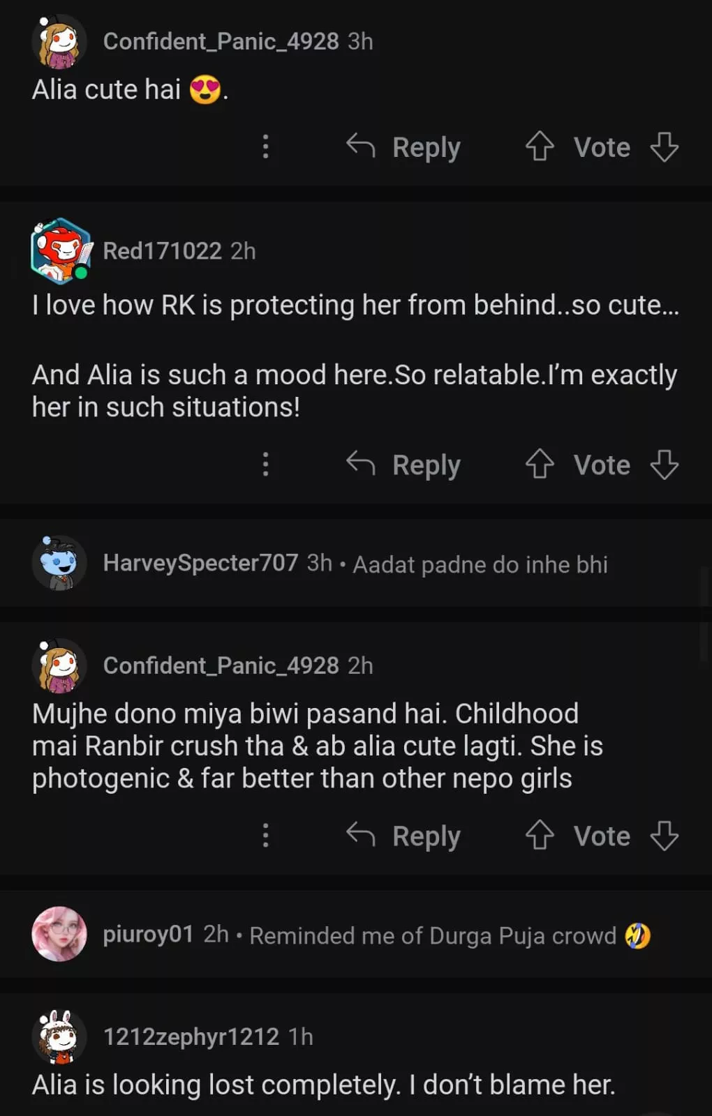Tap HarveySpecter707's avatar
Screen dimensions: 712x1116
[59, 563]
